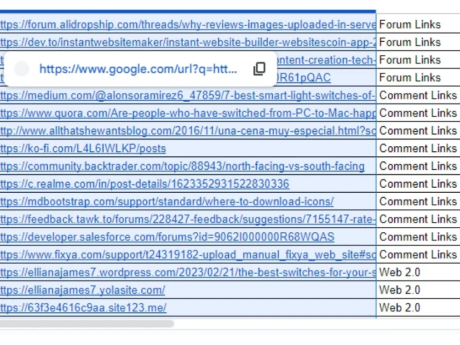This screenshot has width=460, height=345.
Task: Open developer.salesforce.com forums link
Action: point(167,237)
